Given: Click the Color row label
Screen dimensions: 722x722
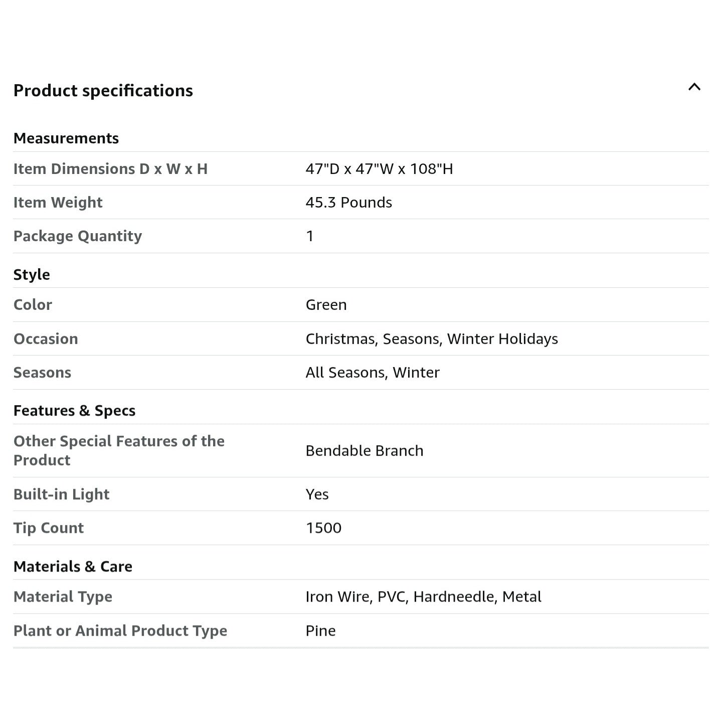Looking at the screenshot, I should (x=33, y=305).
